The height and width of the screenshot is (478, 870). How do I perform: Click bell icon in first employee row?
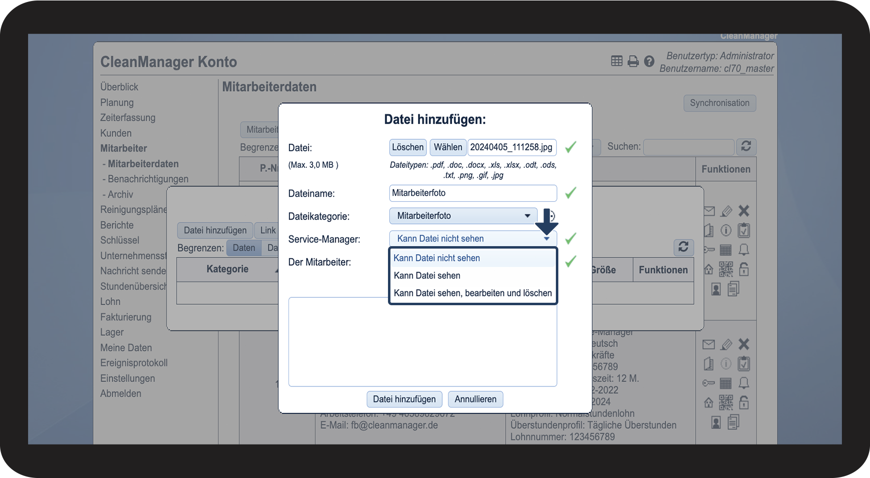coord(744,250)
